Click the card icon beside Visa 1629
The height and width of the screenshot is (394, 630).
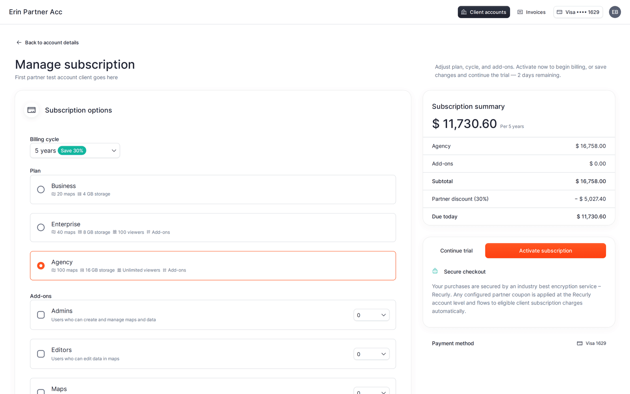tap(580, 344)
